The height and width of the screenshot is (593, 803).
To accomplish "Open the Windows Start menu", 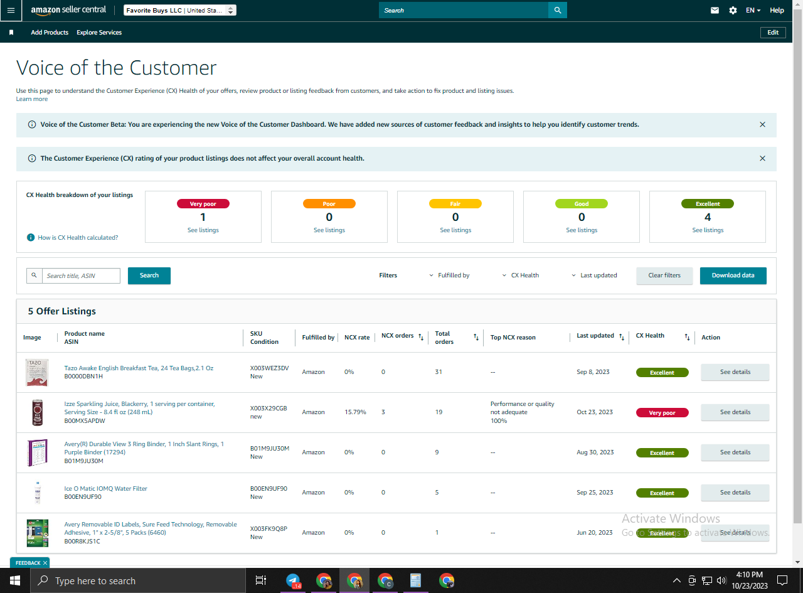I will [15, 580].
